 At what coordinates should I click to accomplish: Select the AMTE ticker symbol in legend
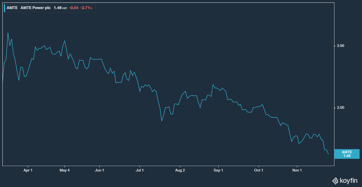click(x=12, y=8)
